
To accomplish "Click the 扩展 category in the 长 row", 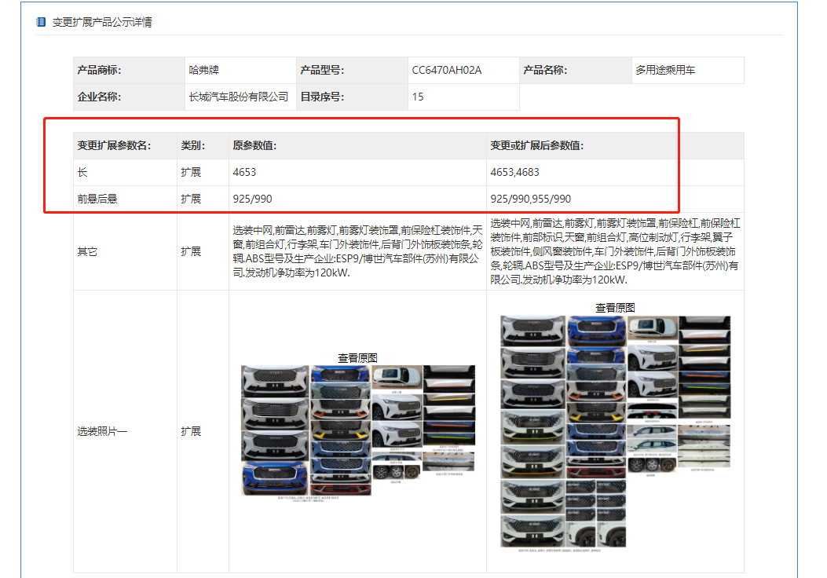I will (191, 173).
